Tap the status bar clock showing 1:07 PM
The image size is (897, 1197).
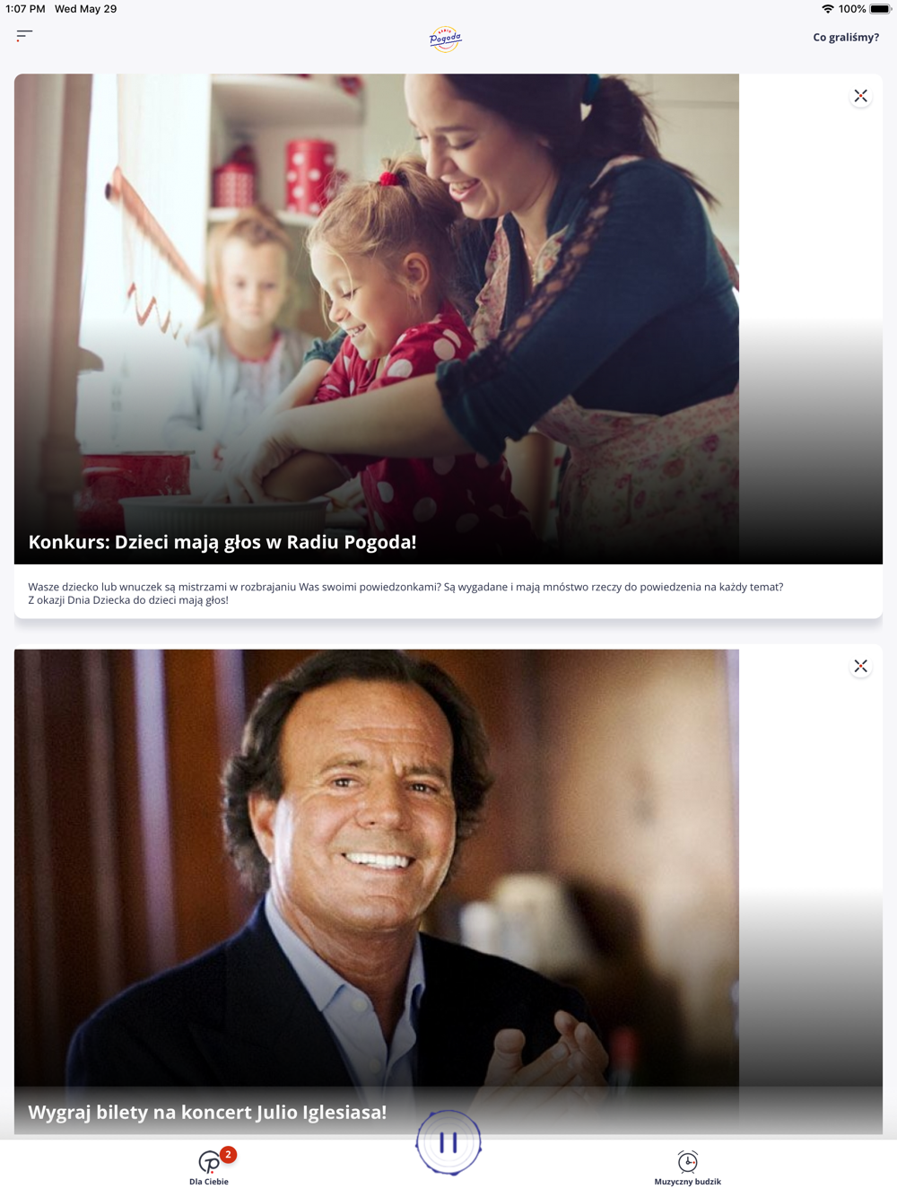25,9
